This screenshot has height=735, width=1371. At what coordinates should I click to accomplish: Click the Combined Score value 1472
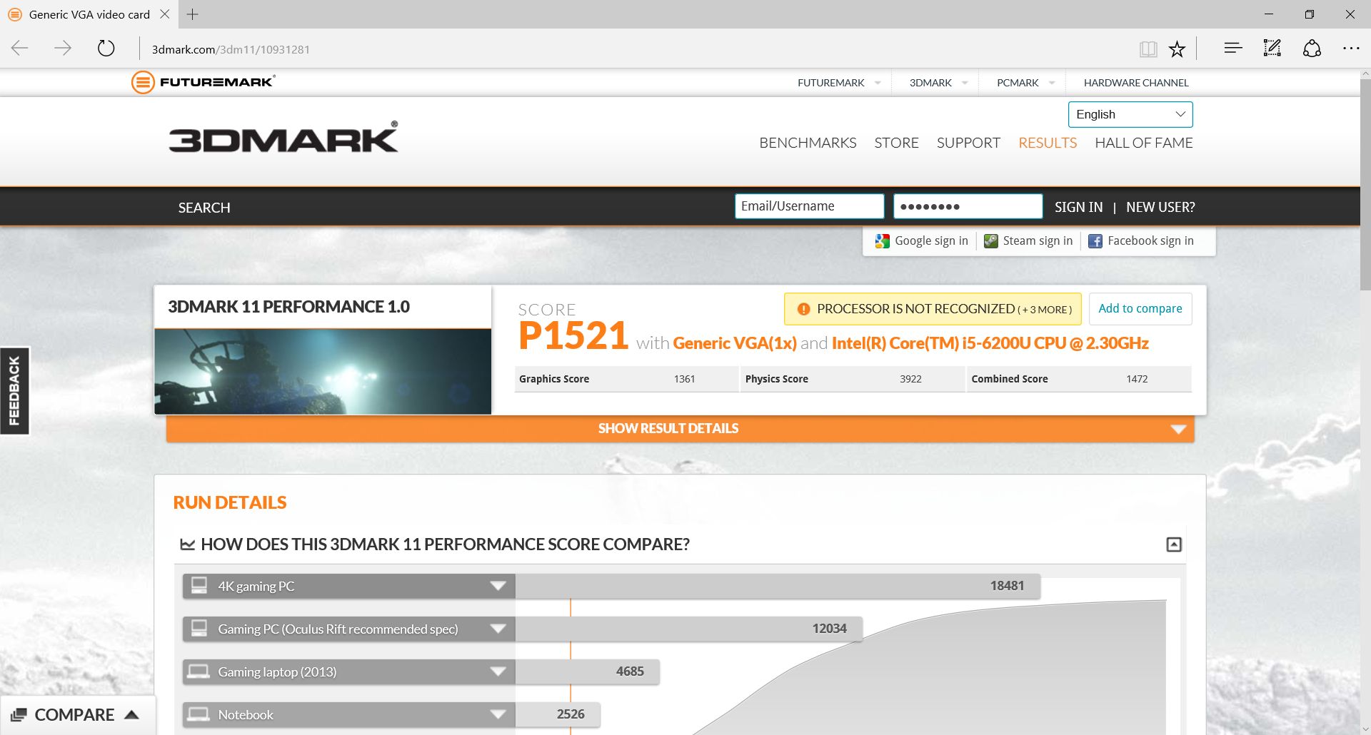pos(1137,379)
